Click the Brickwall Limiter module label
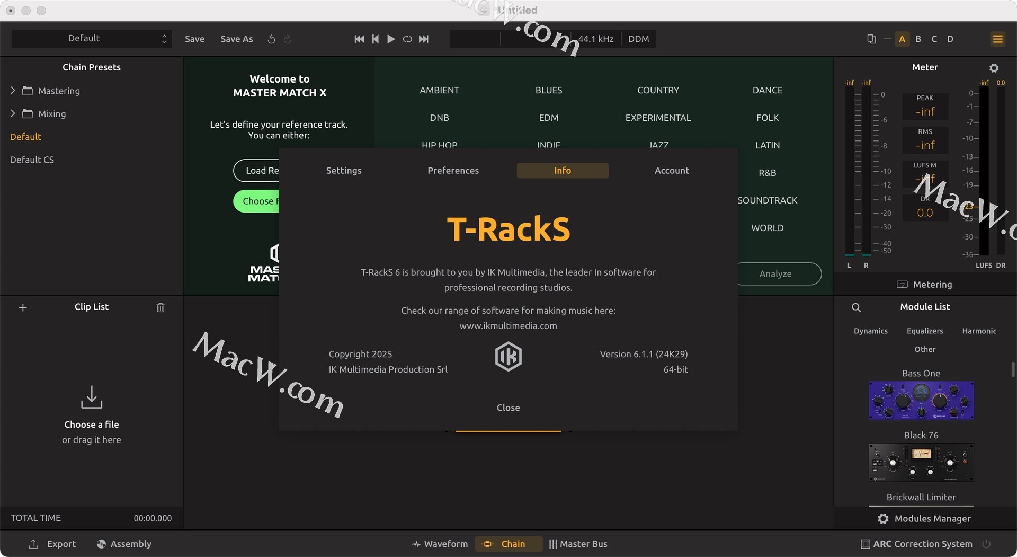 (921, 497)
